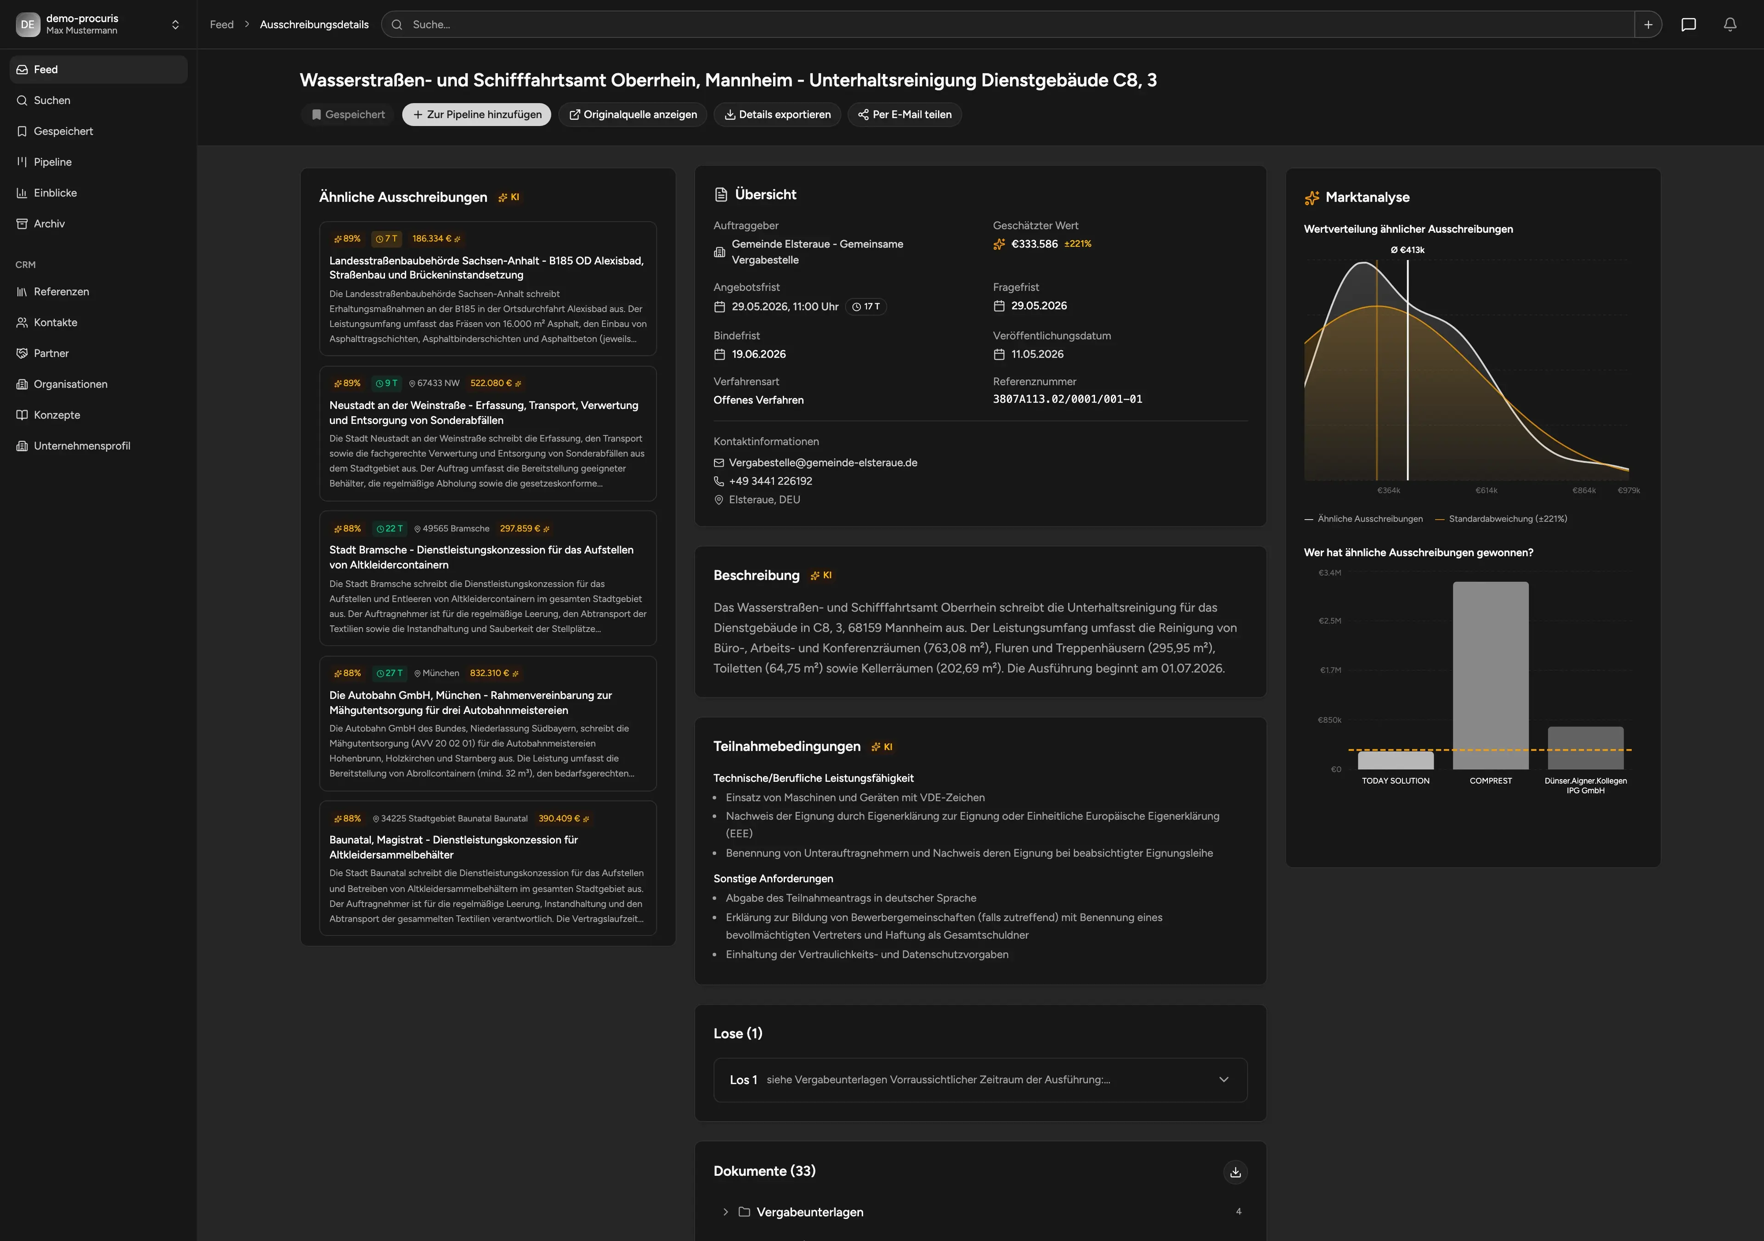Click Offenes Verfahren value
The image size is (1764, 1241).
tap(758, 400)
